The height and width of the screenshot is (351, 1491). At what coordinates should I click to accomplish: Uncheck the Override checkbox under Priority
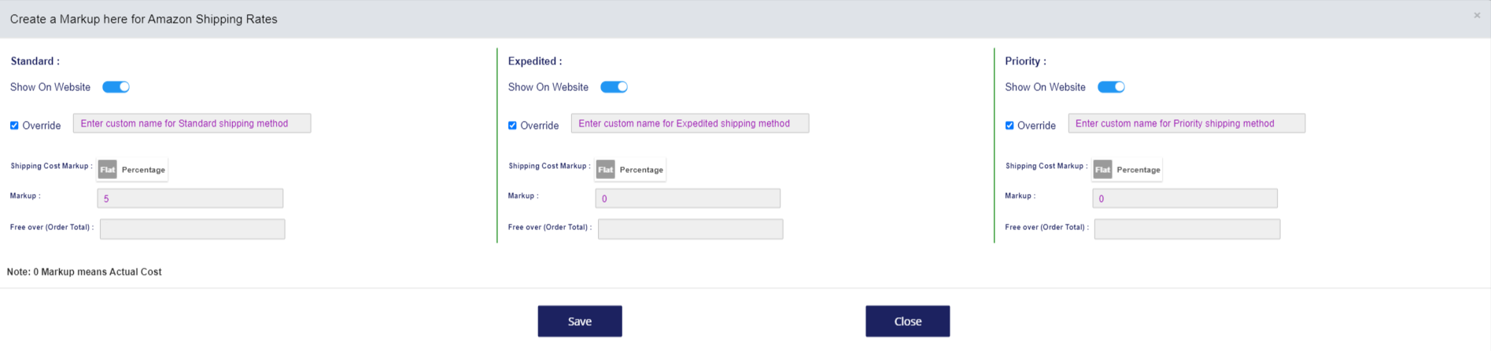click(1009, 126)
